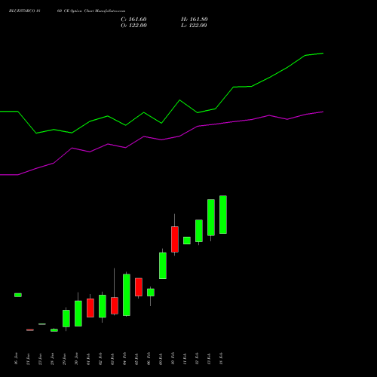Screen dimensions: 377x377
Task: Click the 29 Jan date axis label
Action: tap(65, 359)
